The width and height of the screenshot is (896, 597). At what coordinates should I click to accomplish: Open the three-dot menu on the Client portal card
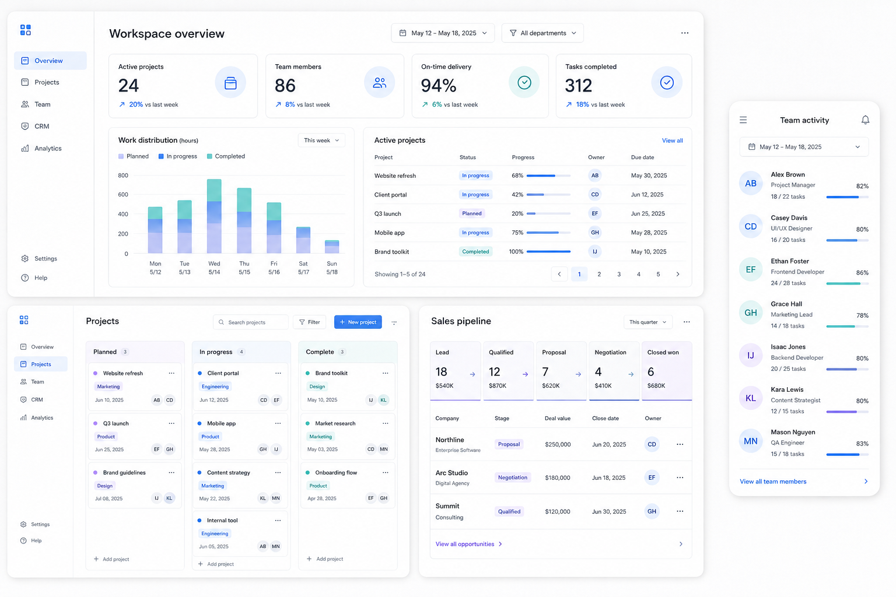click(x=278, y=373)
